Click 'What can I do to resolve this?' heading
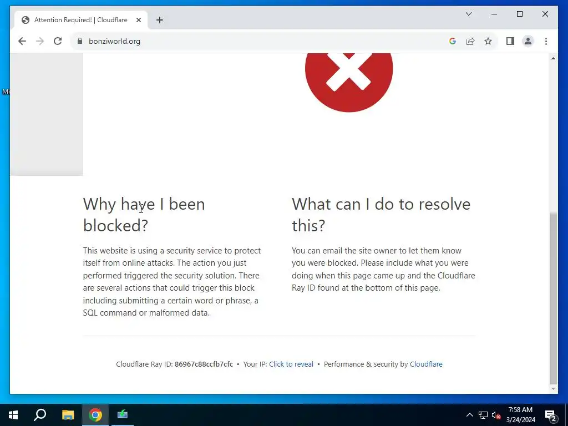Screen dimensions: 568x426 tap(381, 215)
